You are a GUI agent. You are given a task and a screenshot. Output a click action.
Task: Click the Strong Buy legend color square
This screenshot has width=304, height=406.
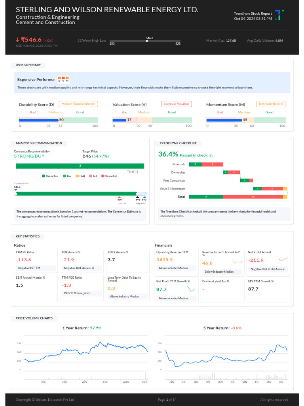click(44, 176)
